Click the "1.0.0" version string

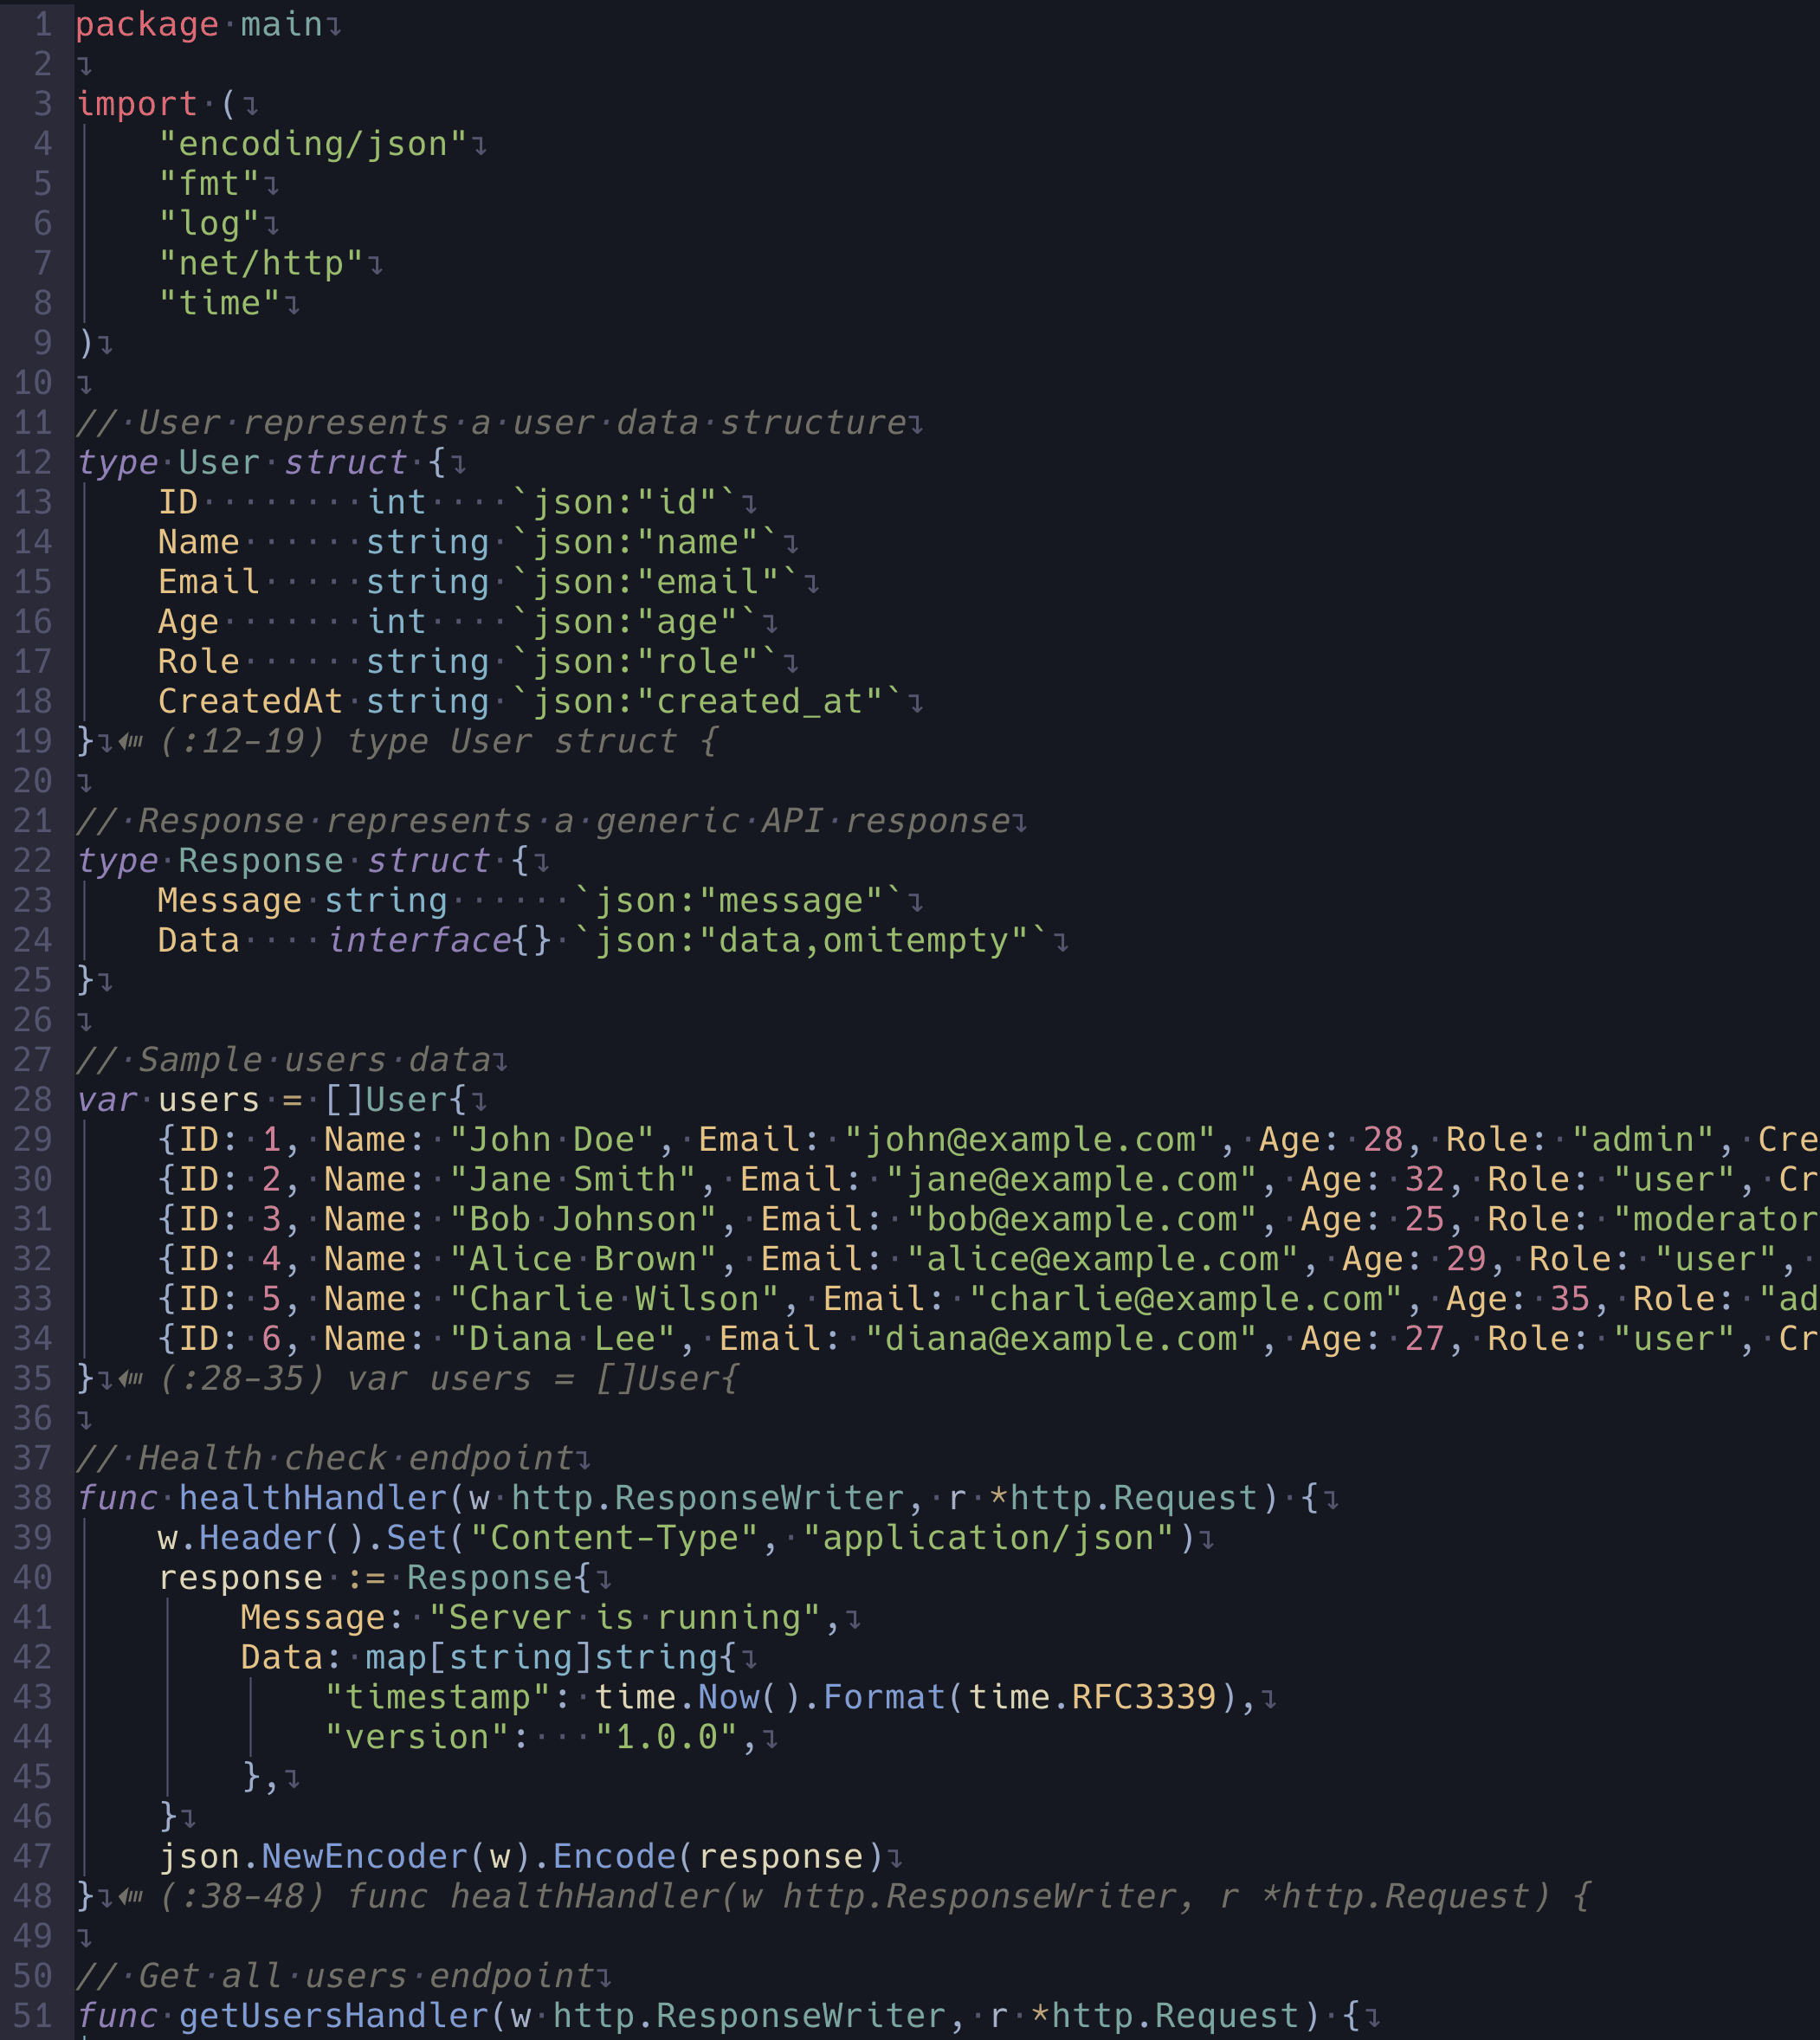666,1737
